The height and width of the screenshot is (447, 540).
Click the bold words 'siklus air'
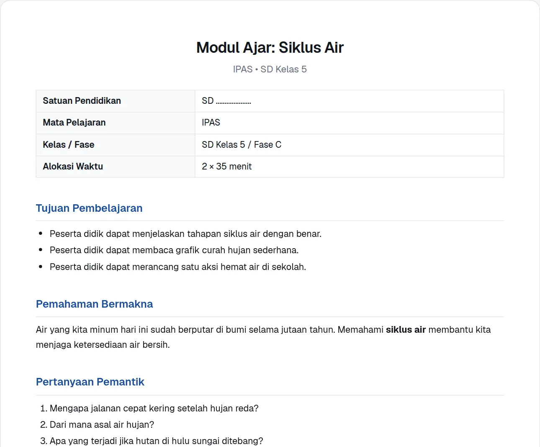406,330
